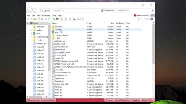Click the tree panel horizontal scrollbar
The height and width of the screenshot is (104, 186).
[35, 97]
